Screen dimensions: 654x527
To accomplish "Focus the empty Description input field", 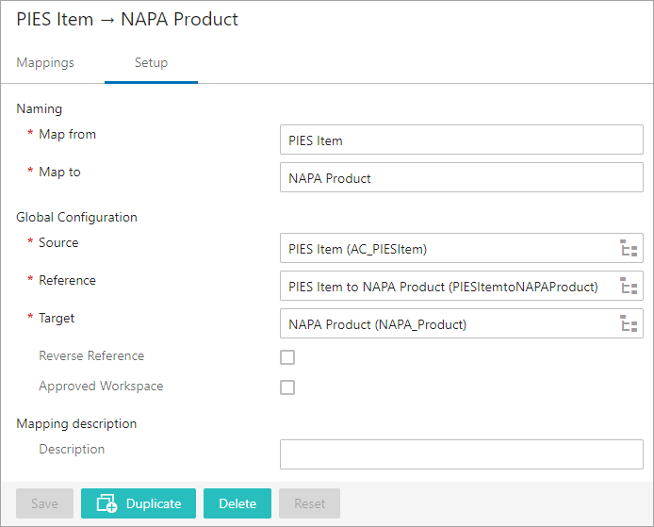I will (462, 454).
